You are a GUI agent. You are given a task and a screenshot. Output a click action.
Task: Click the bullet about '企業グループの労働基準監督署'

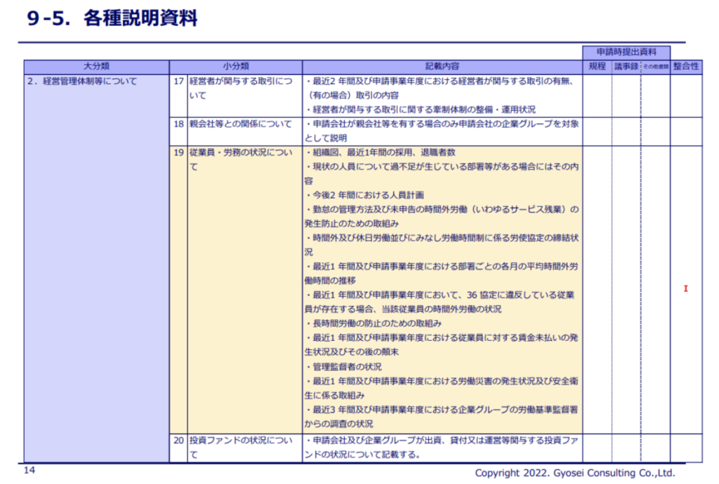tap(442, 410)
